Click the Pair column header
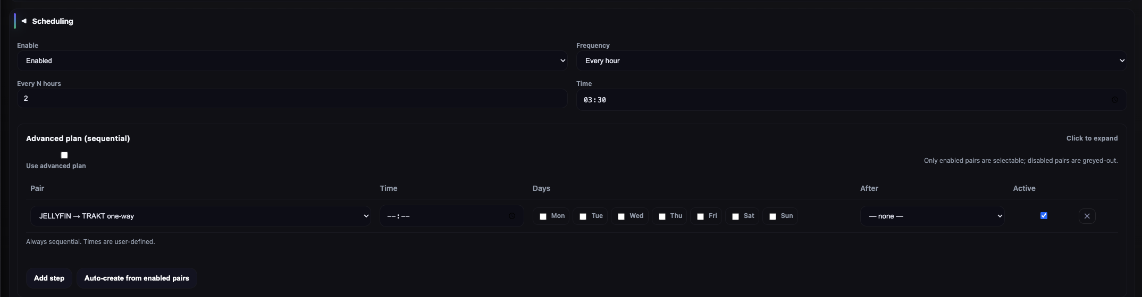The width and height of the screenshot is (1142, 297). pyautogui.click(x=37, y=188)
